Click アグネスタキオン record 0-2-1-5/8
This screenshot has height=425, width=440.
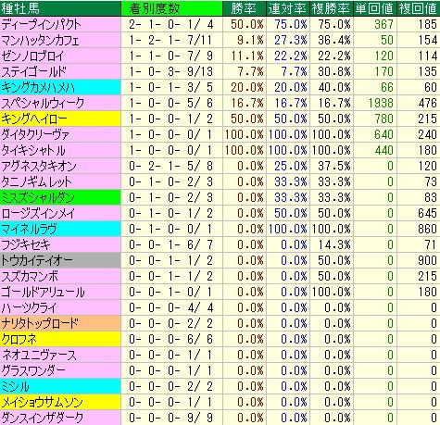click(171, 166)
